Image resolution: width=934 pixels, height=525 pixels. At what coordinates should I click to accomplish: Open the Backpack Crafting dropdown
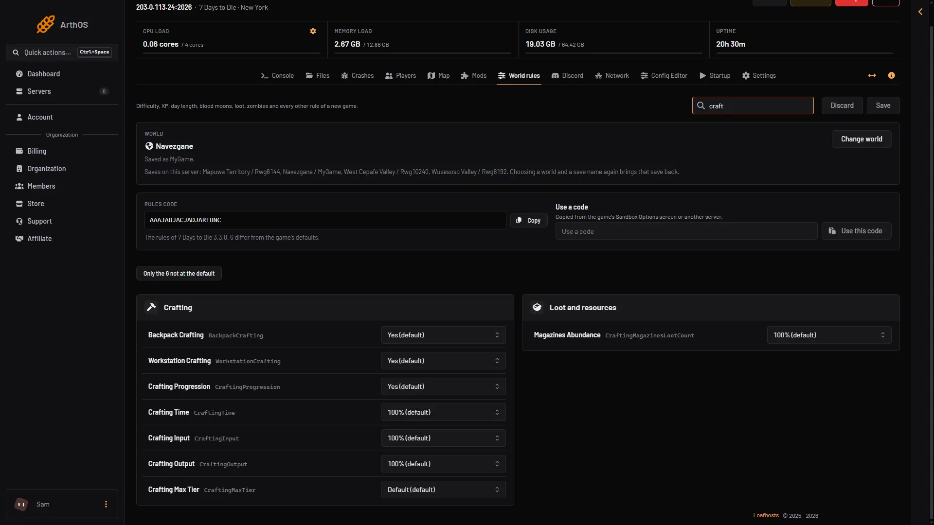[x=443, y=335]
